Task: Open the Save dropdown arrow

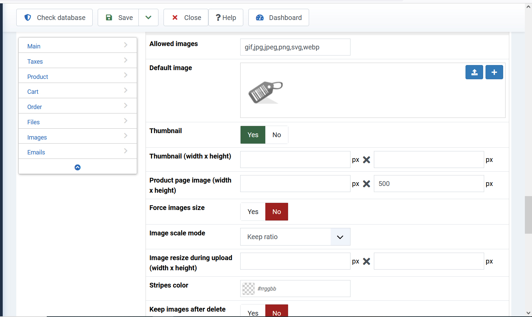Action: (x=148, y=18)
